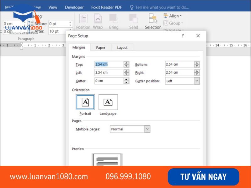This screenshot has width=251, height=188.
Task: Open the Align dropdown
Action: coord(173,16)
